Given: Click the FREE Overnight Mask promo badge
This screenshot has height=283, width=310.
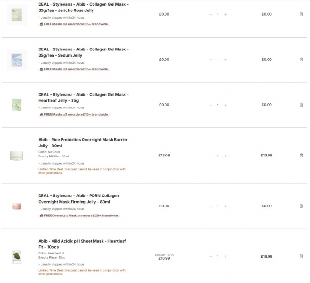Looking at the screenshot, I should 79,215.
